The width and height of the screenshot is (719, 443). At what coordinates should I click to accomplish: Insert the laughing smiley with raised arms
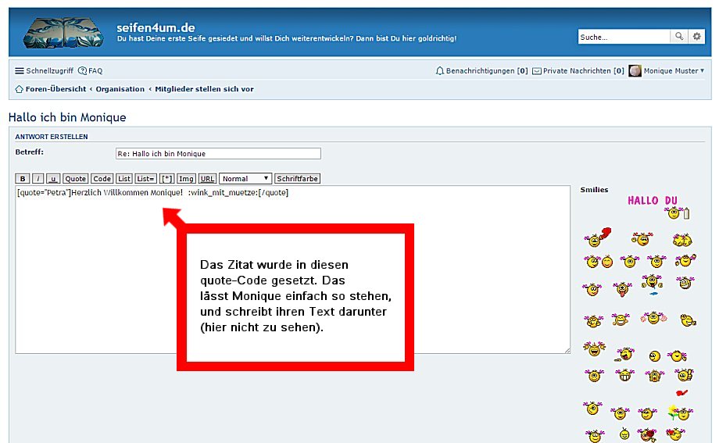[x=594, y=349]
